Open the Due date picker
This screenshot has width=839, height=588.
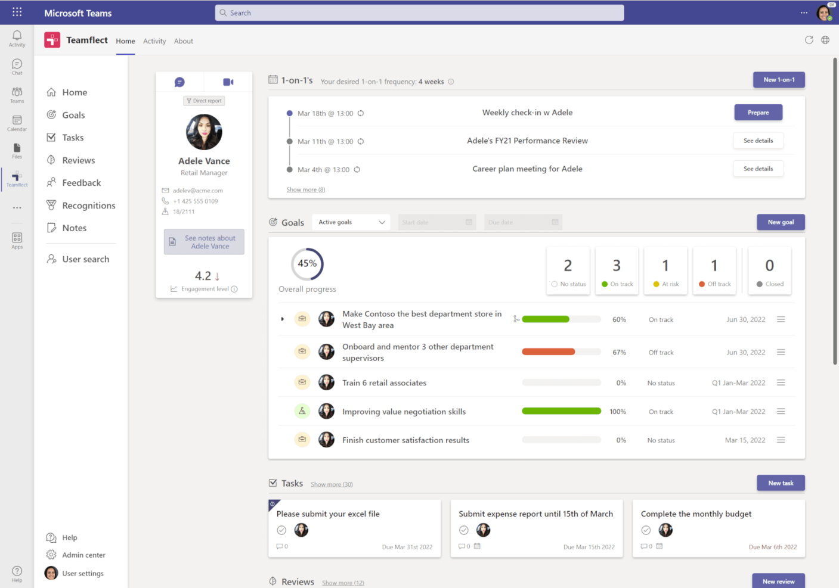pos(523,222)
